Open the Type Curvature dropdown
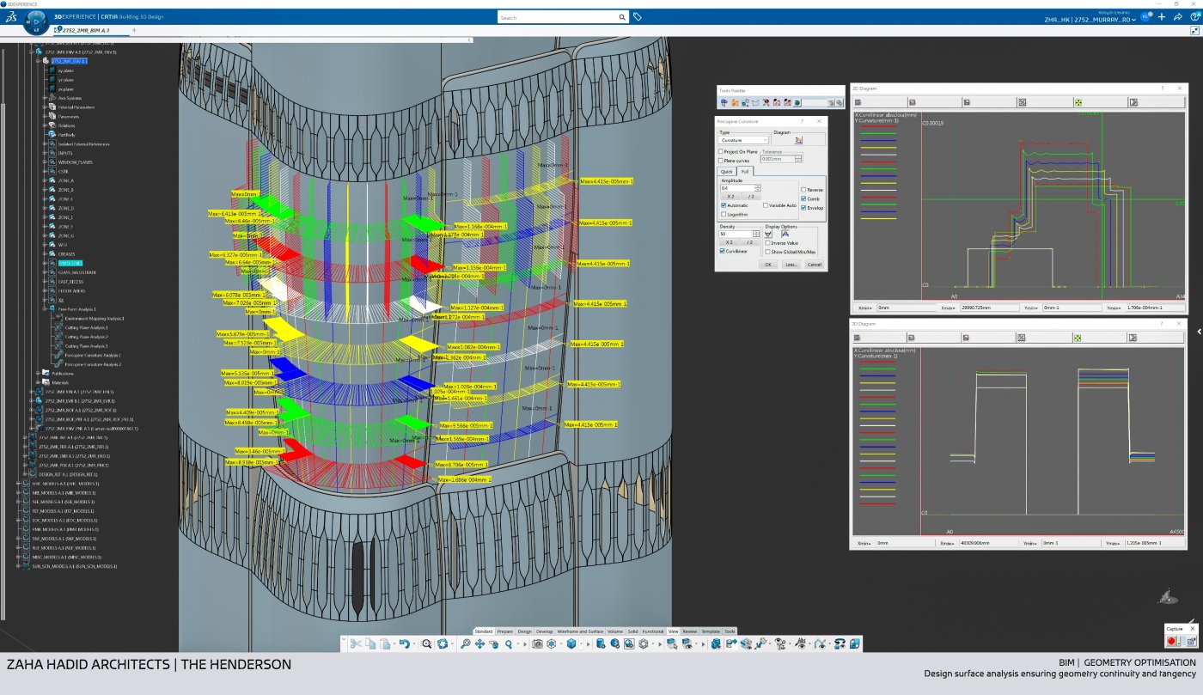The image size is (1203, 695). pyautogui.click(x=744, y=140)
